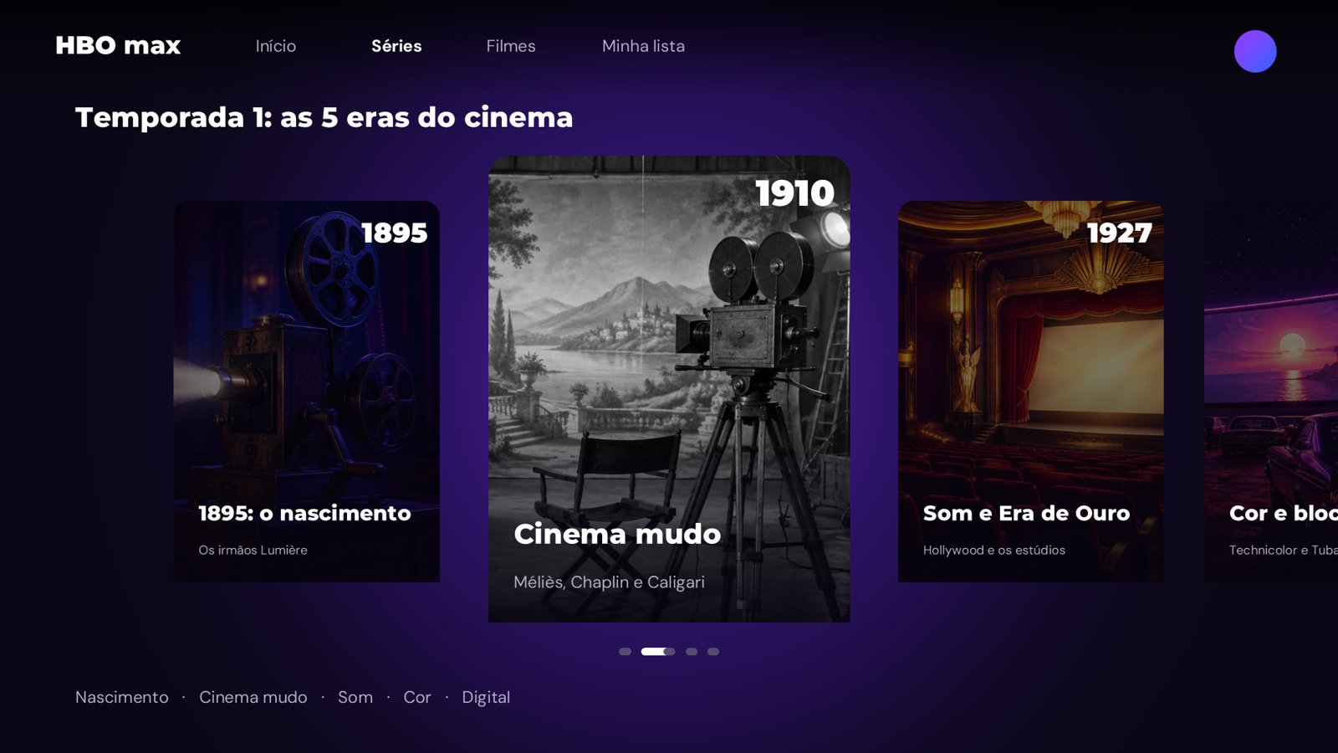This screenshot has width=1338, height=753.
Task: Select the Séries menu item
Action: pyautogui.click(x=396, y=46)
